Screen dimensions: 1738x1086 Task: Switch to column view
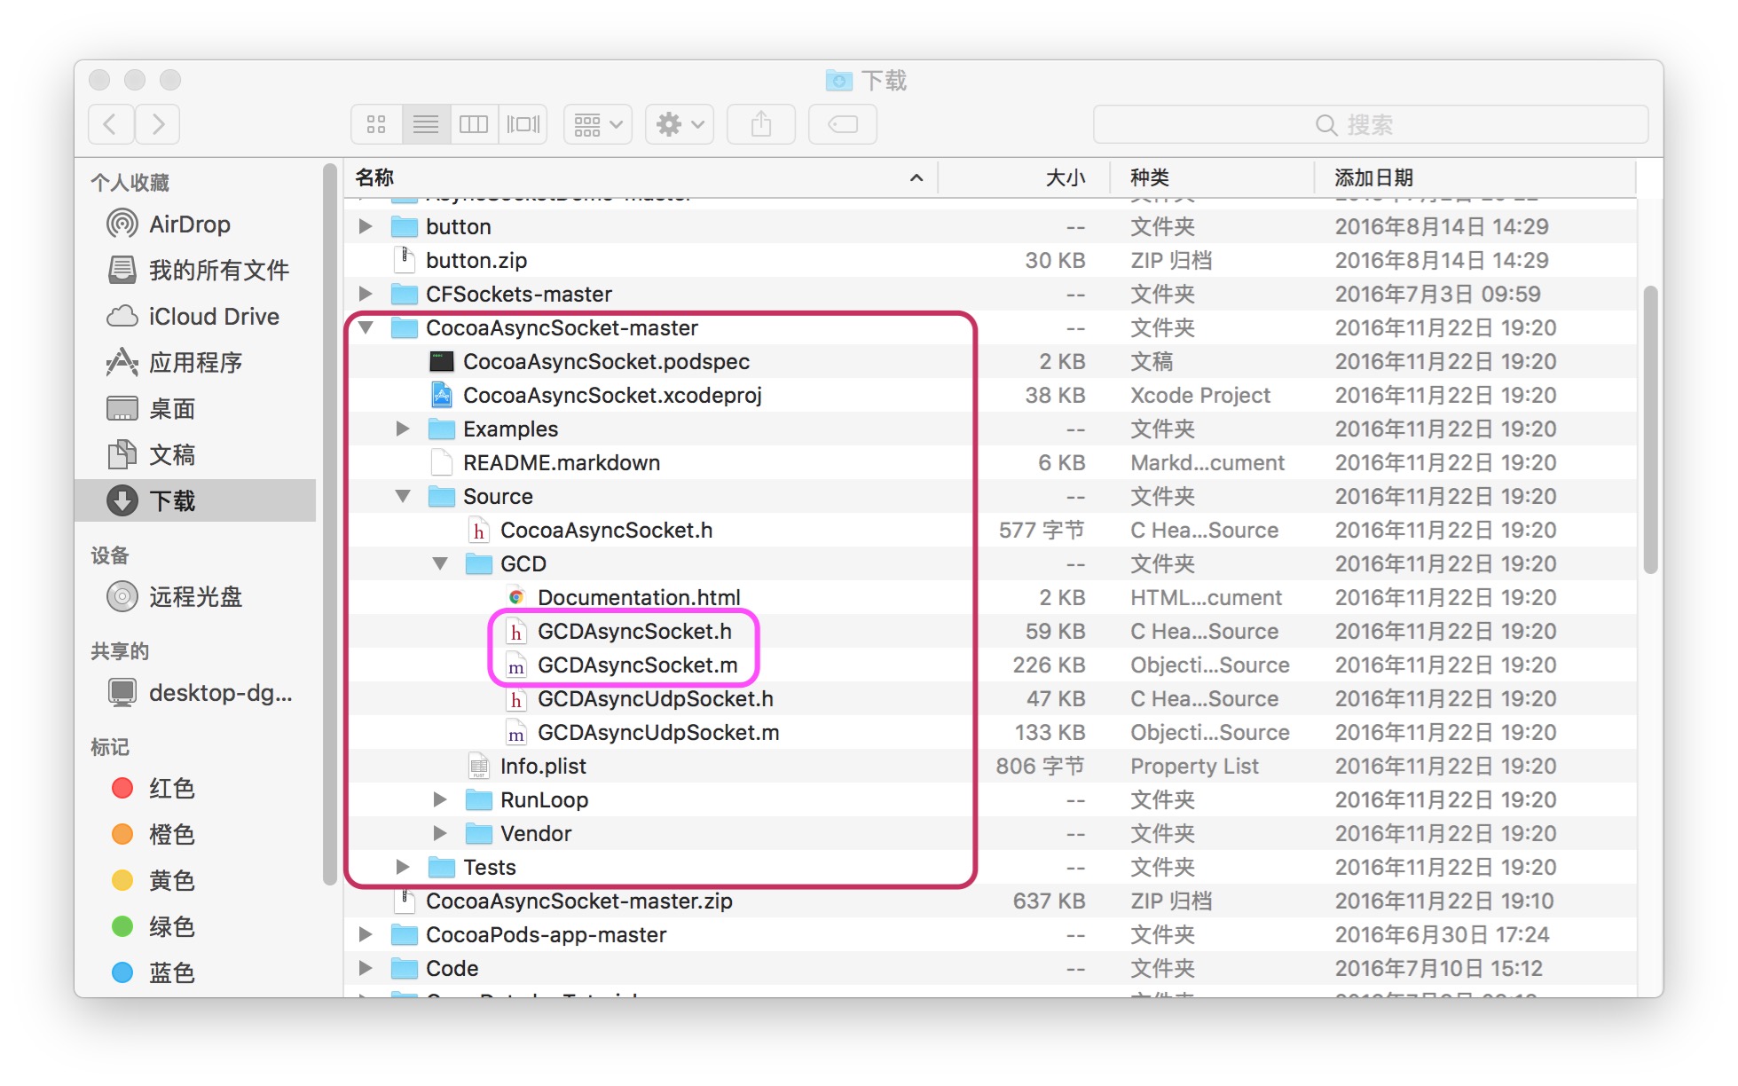(x=474, y=124)
